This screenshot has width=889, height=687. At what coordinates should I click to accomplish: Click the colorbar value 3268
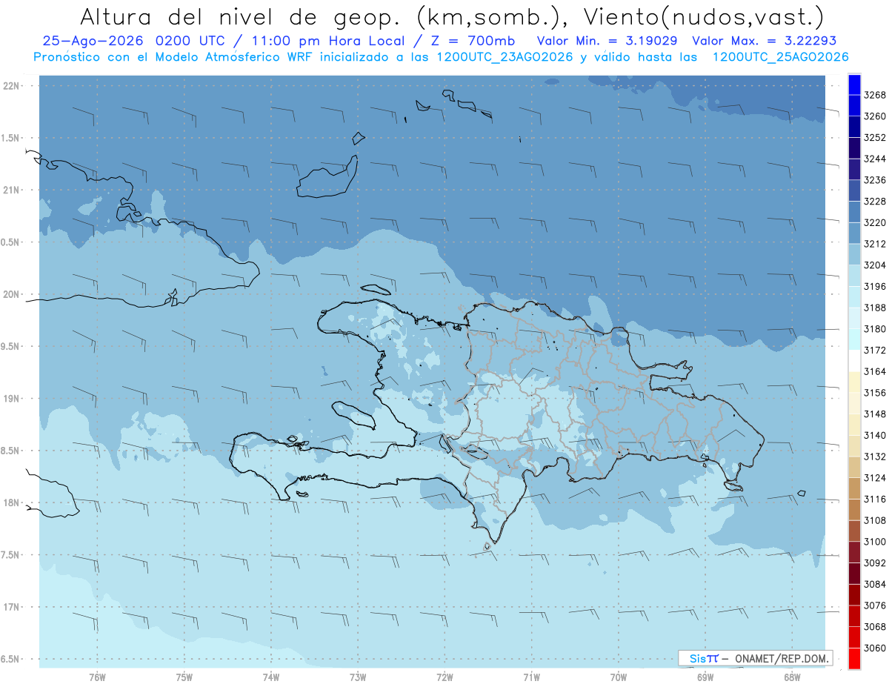(875, 95)
